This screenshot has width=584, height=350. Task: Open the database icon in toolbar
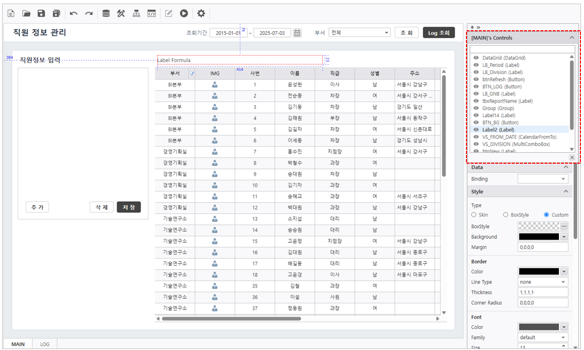106,14
